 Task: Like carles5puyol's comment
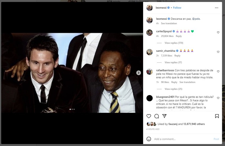coord(218,32)
